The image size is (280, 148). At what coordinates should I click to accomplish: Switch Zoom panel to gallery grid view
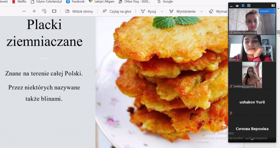click(x=249, y=5)
